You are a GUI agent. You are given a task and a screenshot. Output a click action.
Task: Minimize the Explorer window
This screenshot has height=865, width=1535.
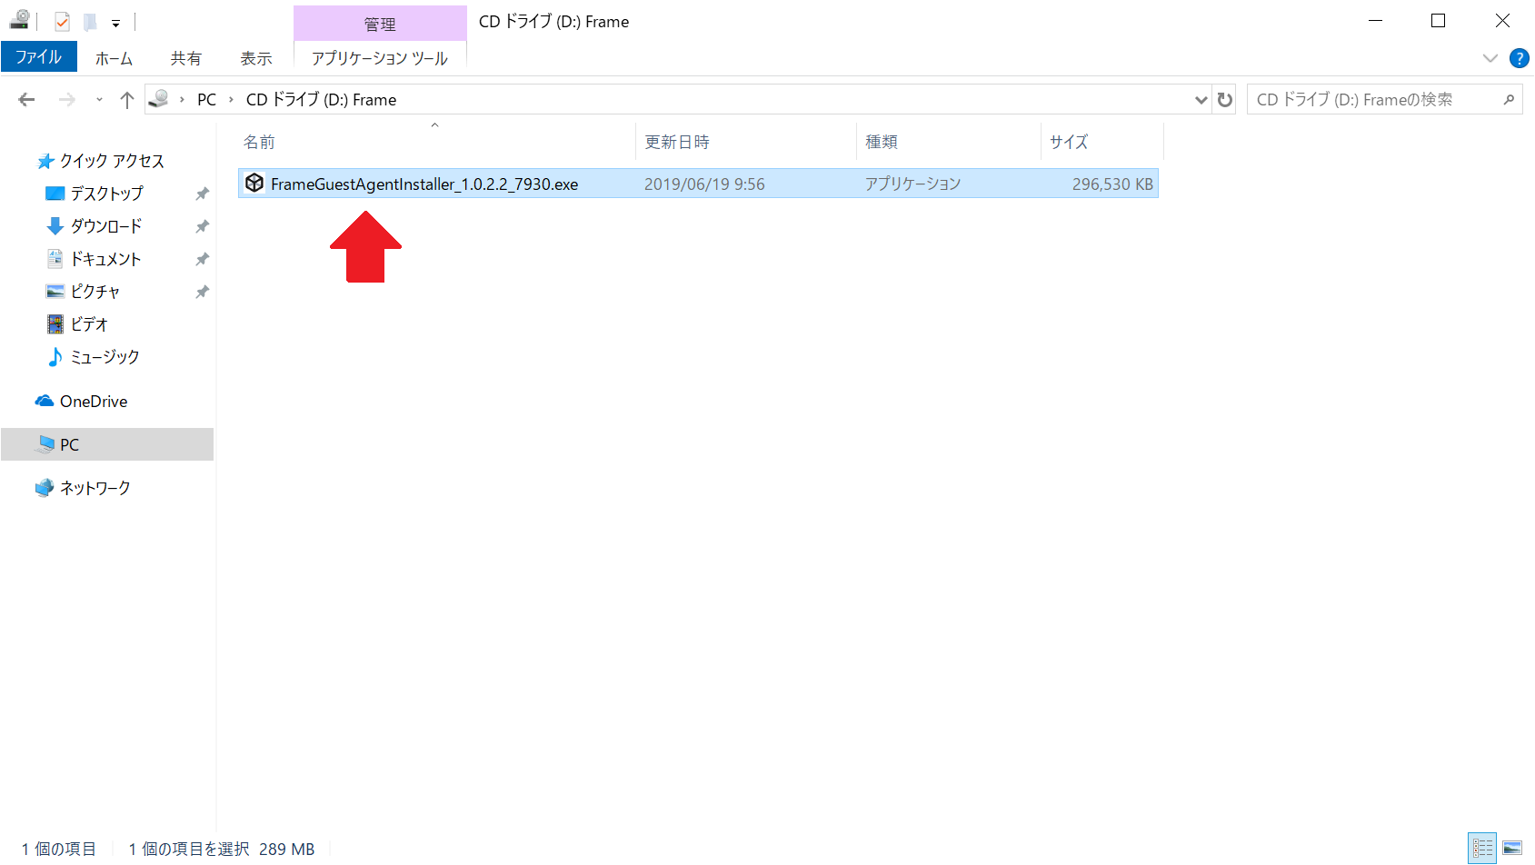1376,21
